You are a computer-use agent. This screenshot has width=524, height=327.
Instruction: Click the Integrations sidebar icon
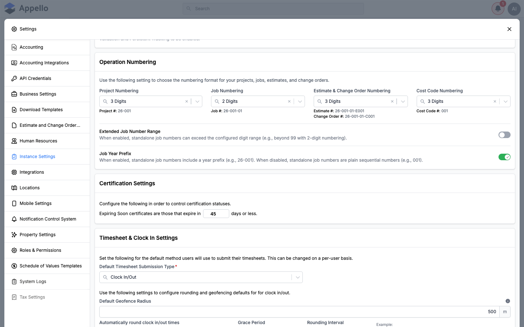point(14,172)
